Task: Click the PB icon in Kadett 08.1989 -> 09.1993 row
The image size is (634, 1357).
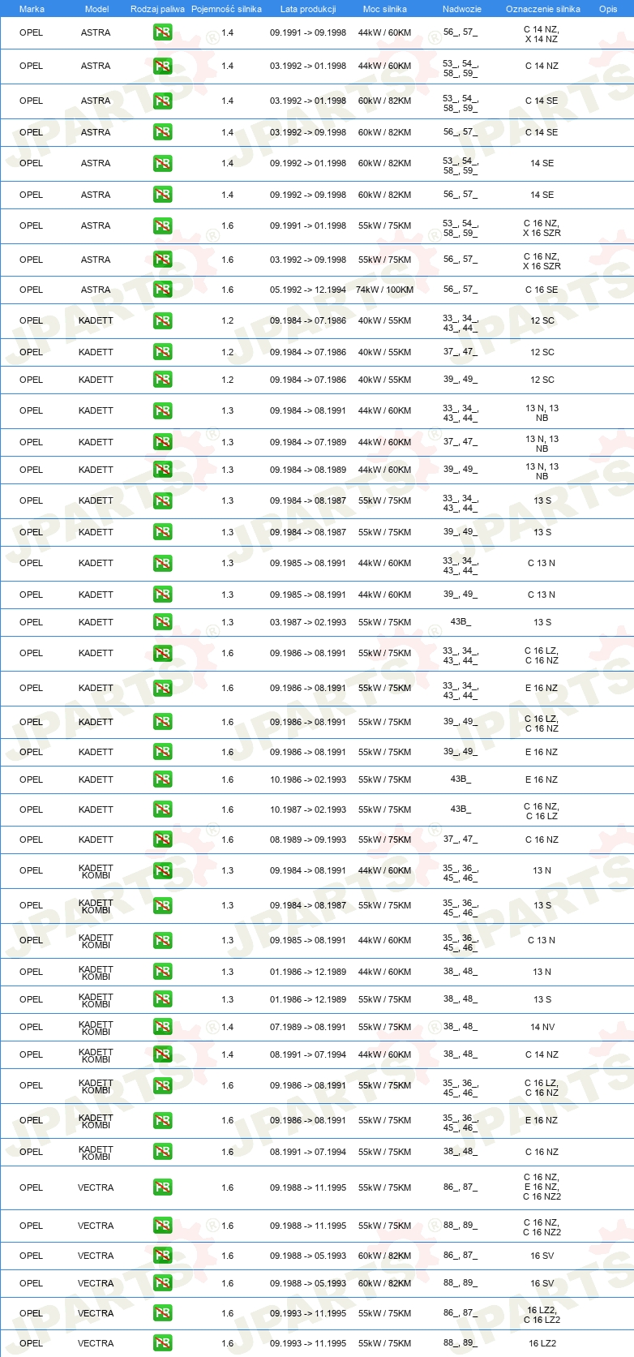Action: (162, 840)
